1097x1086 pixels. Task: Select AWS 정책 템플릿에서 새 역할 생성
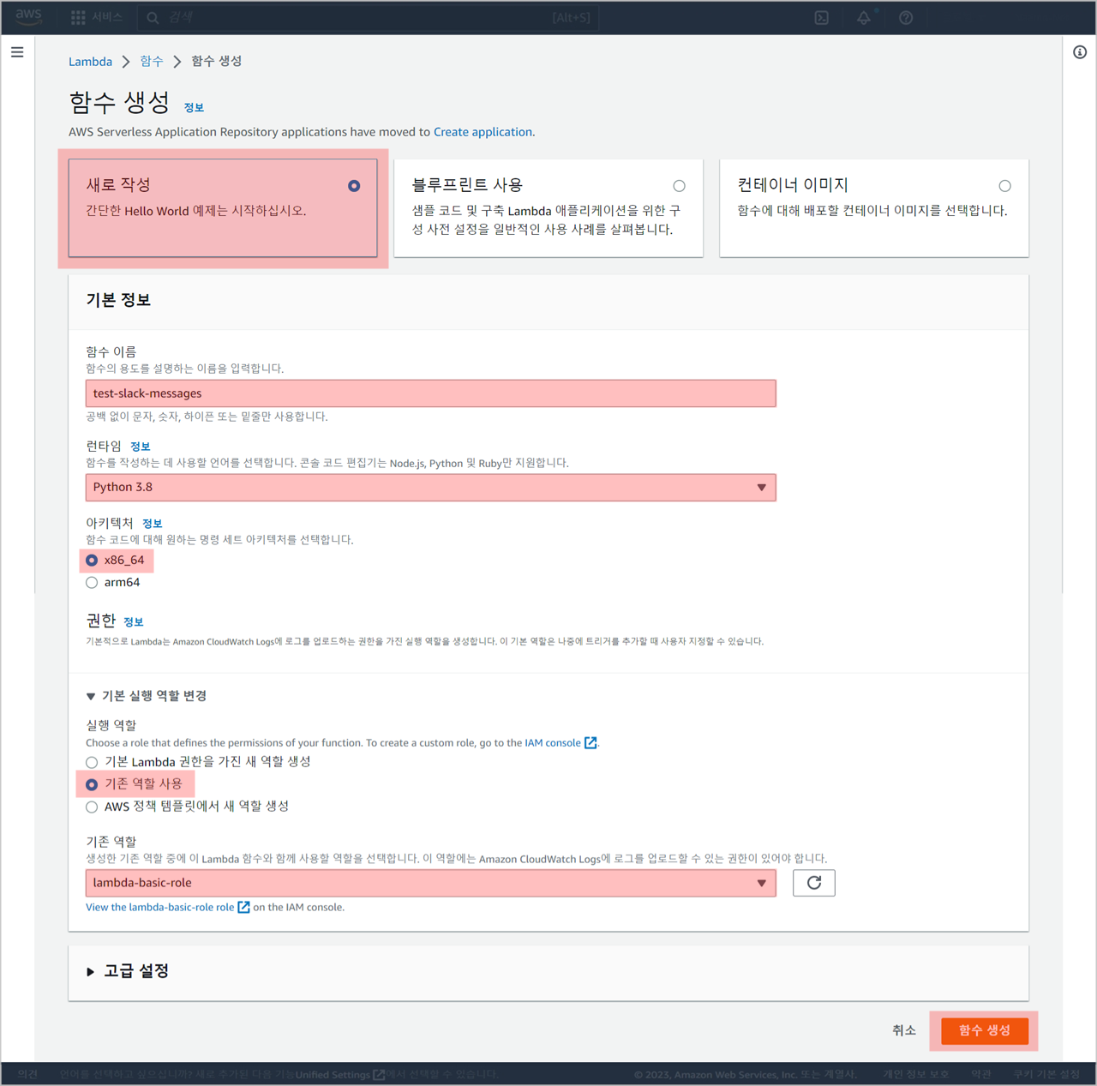[92, 807]
